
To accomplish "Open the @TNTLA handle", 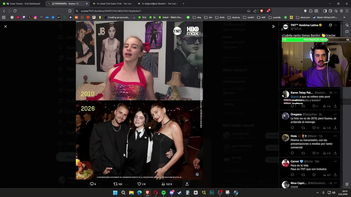I will click(296, 29).
